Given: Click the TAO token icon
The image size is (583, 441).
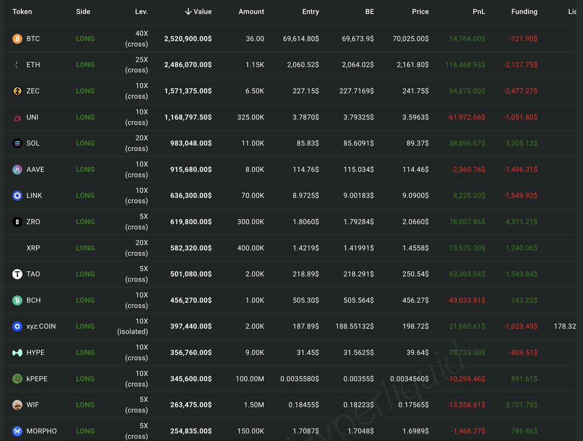Looking at the screenshot, I should [x=17, y=274].
